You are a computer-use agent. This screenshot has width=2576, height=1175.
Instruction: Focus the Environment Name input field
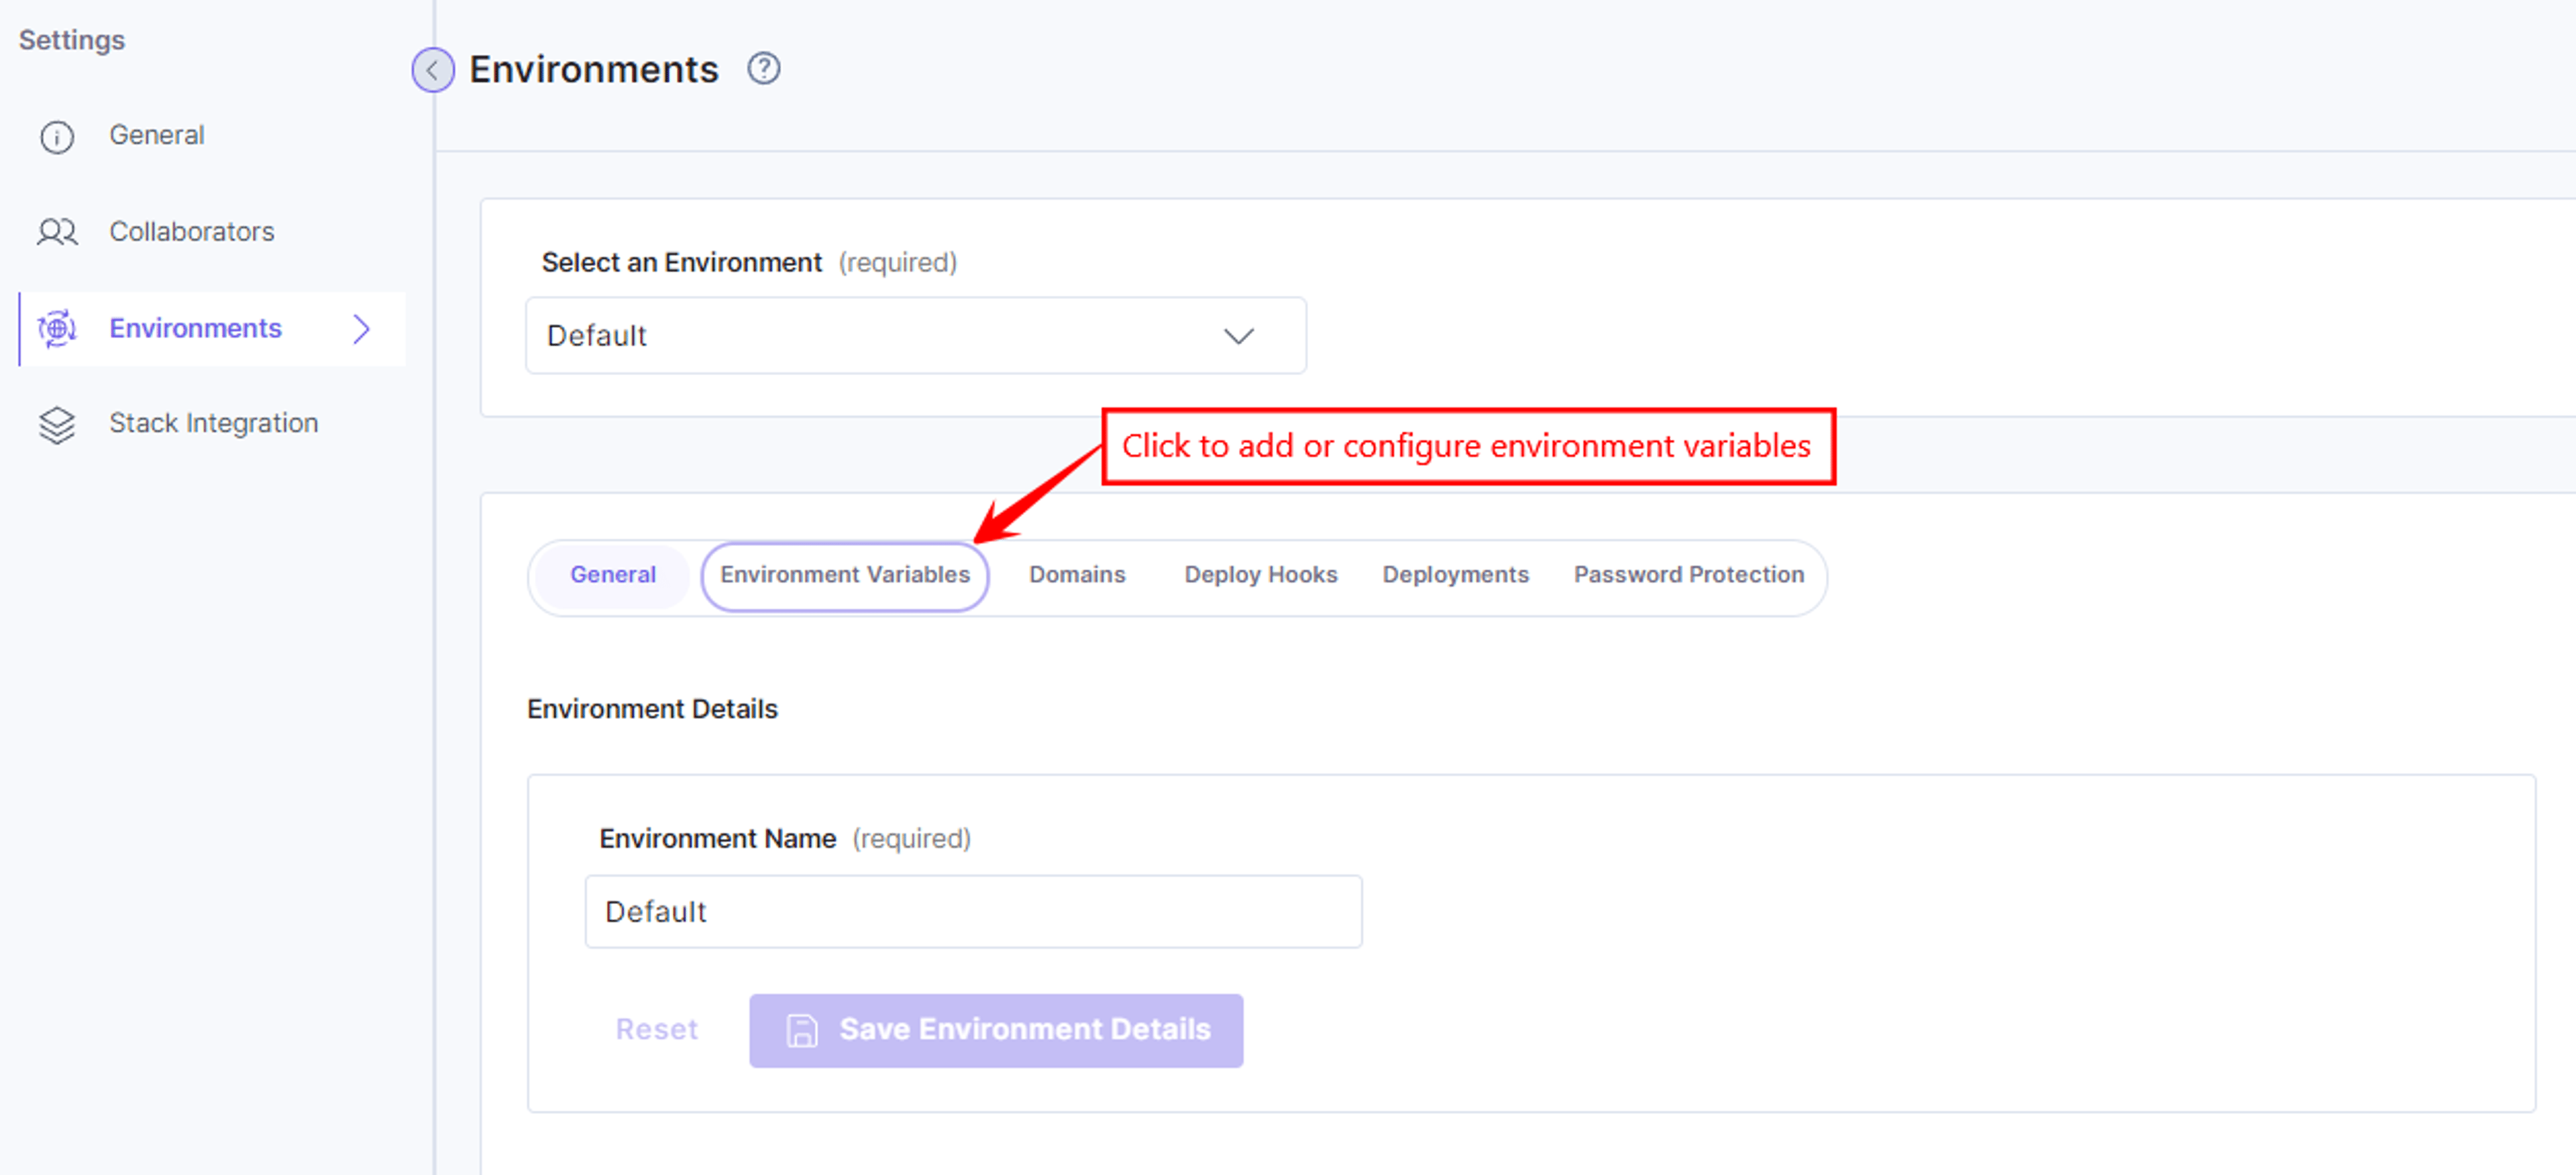click(x=973, y=912)
